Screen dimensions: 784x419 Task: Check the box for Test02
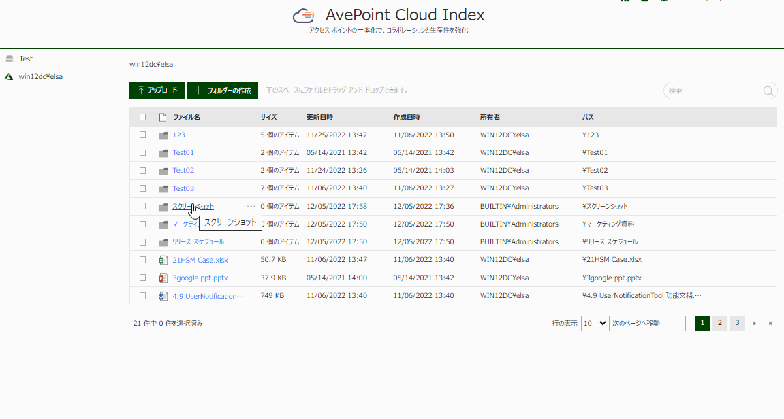click(142, 171)
